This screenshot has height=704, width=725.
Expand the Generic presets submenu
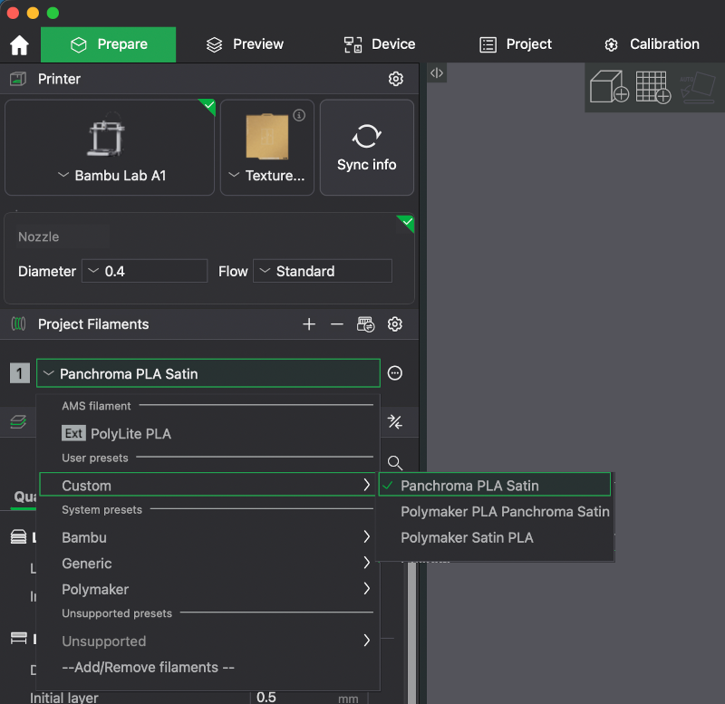pos(208,563)
